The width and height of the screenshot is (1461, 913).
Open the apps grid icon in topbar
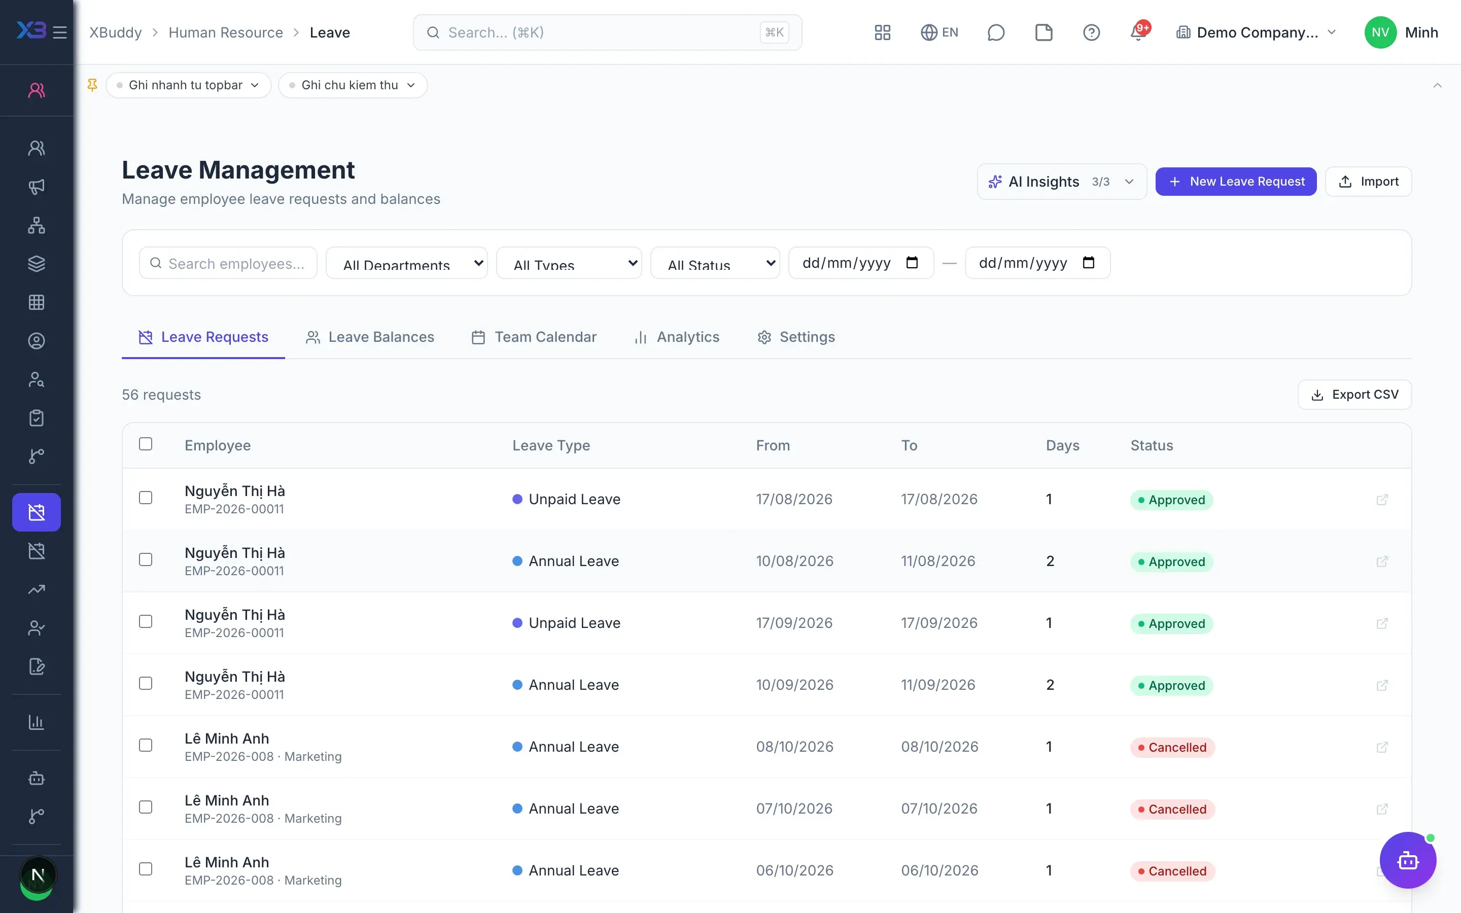pyautogui.click(x=882, y=32)
